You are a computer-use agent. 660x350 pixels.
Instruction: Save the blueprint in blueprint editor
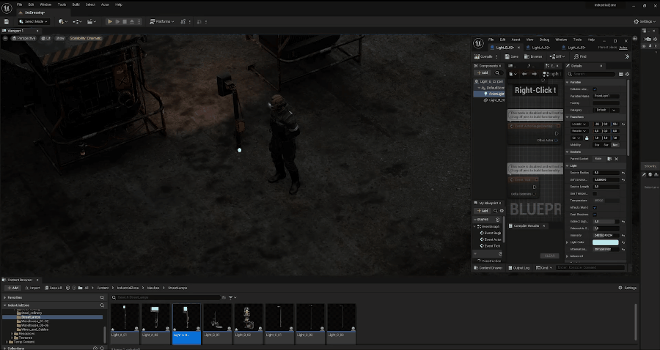click(x=512, y=56)
